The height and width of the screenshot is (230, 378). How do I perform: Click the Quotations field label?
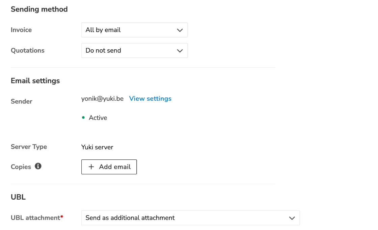tap(28, 50)
